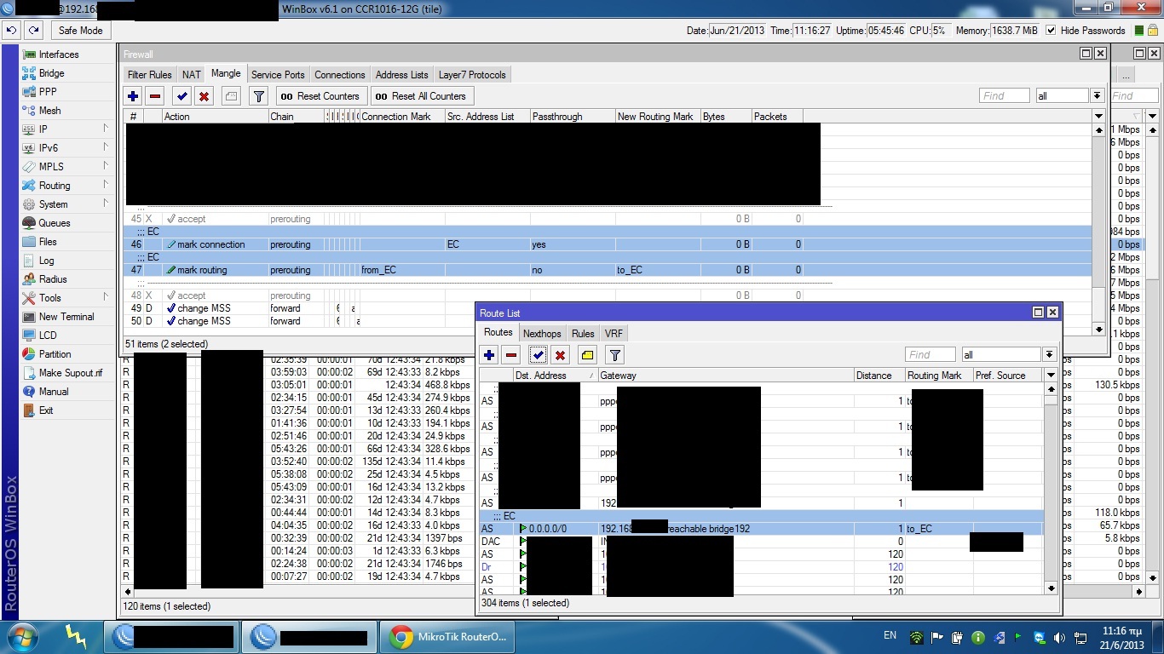Open the Route List column selector dropdown

(x=1051, y=376)
